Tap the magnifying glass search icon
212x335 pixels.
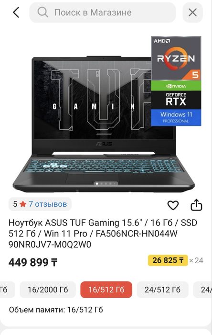[42, 12]
